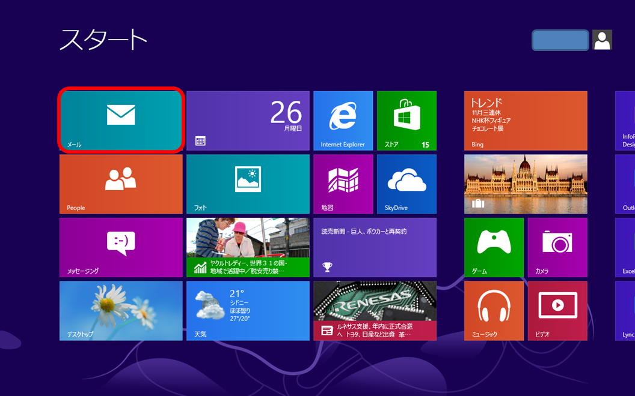Launch the Camera (カメラ) tile
Screen dimensions: 635x396
[x=557, y=247]
